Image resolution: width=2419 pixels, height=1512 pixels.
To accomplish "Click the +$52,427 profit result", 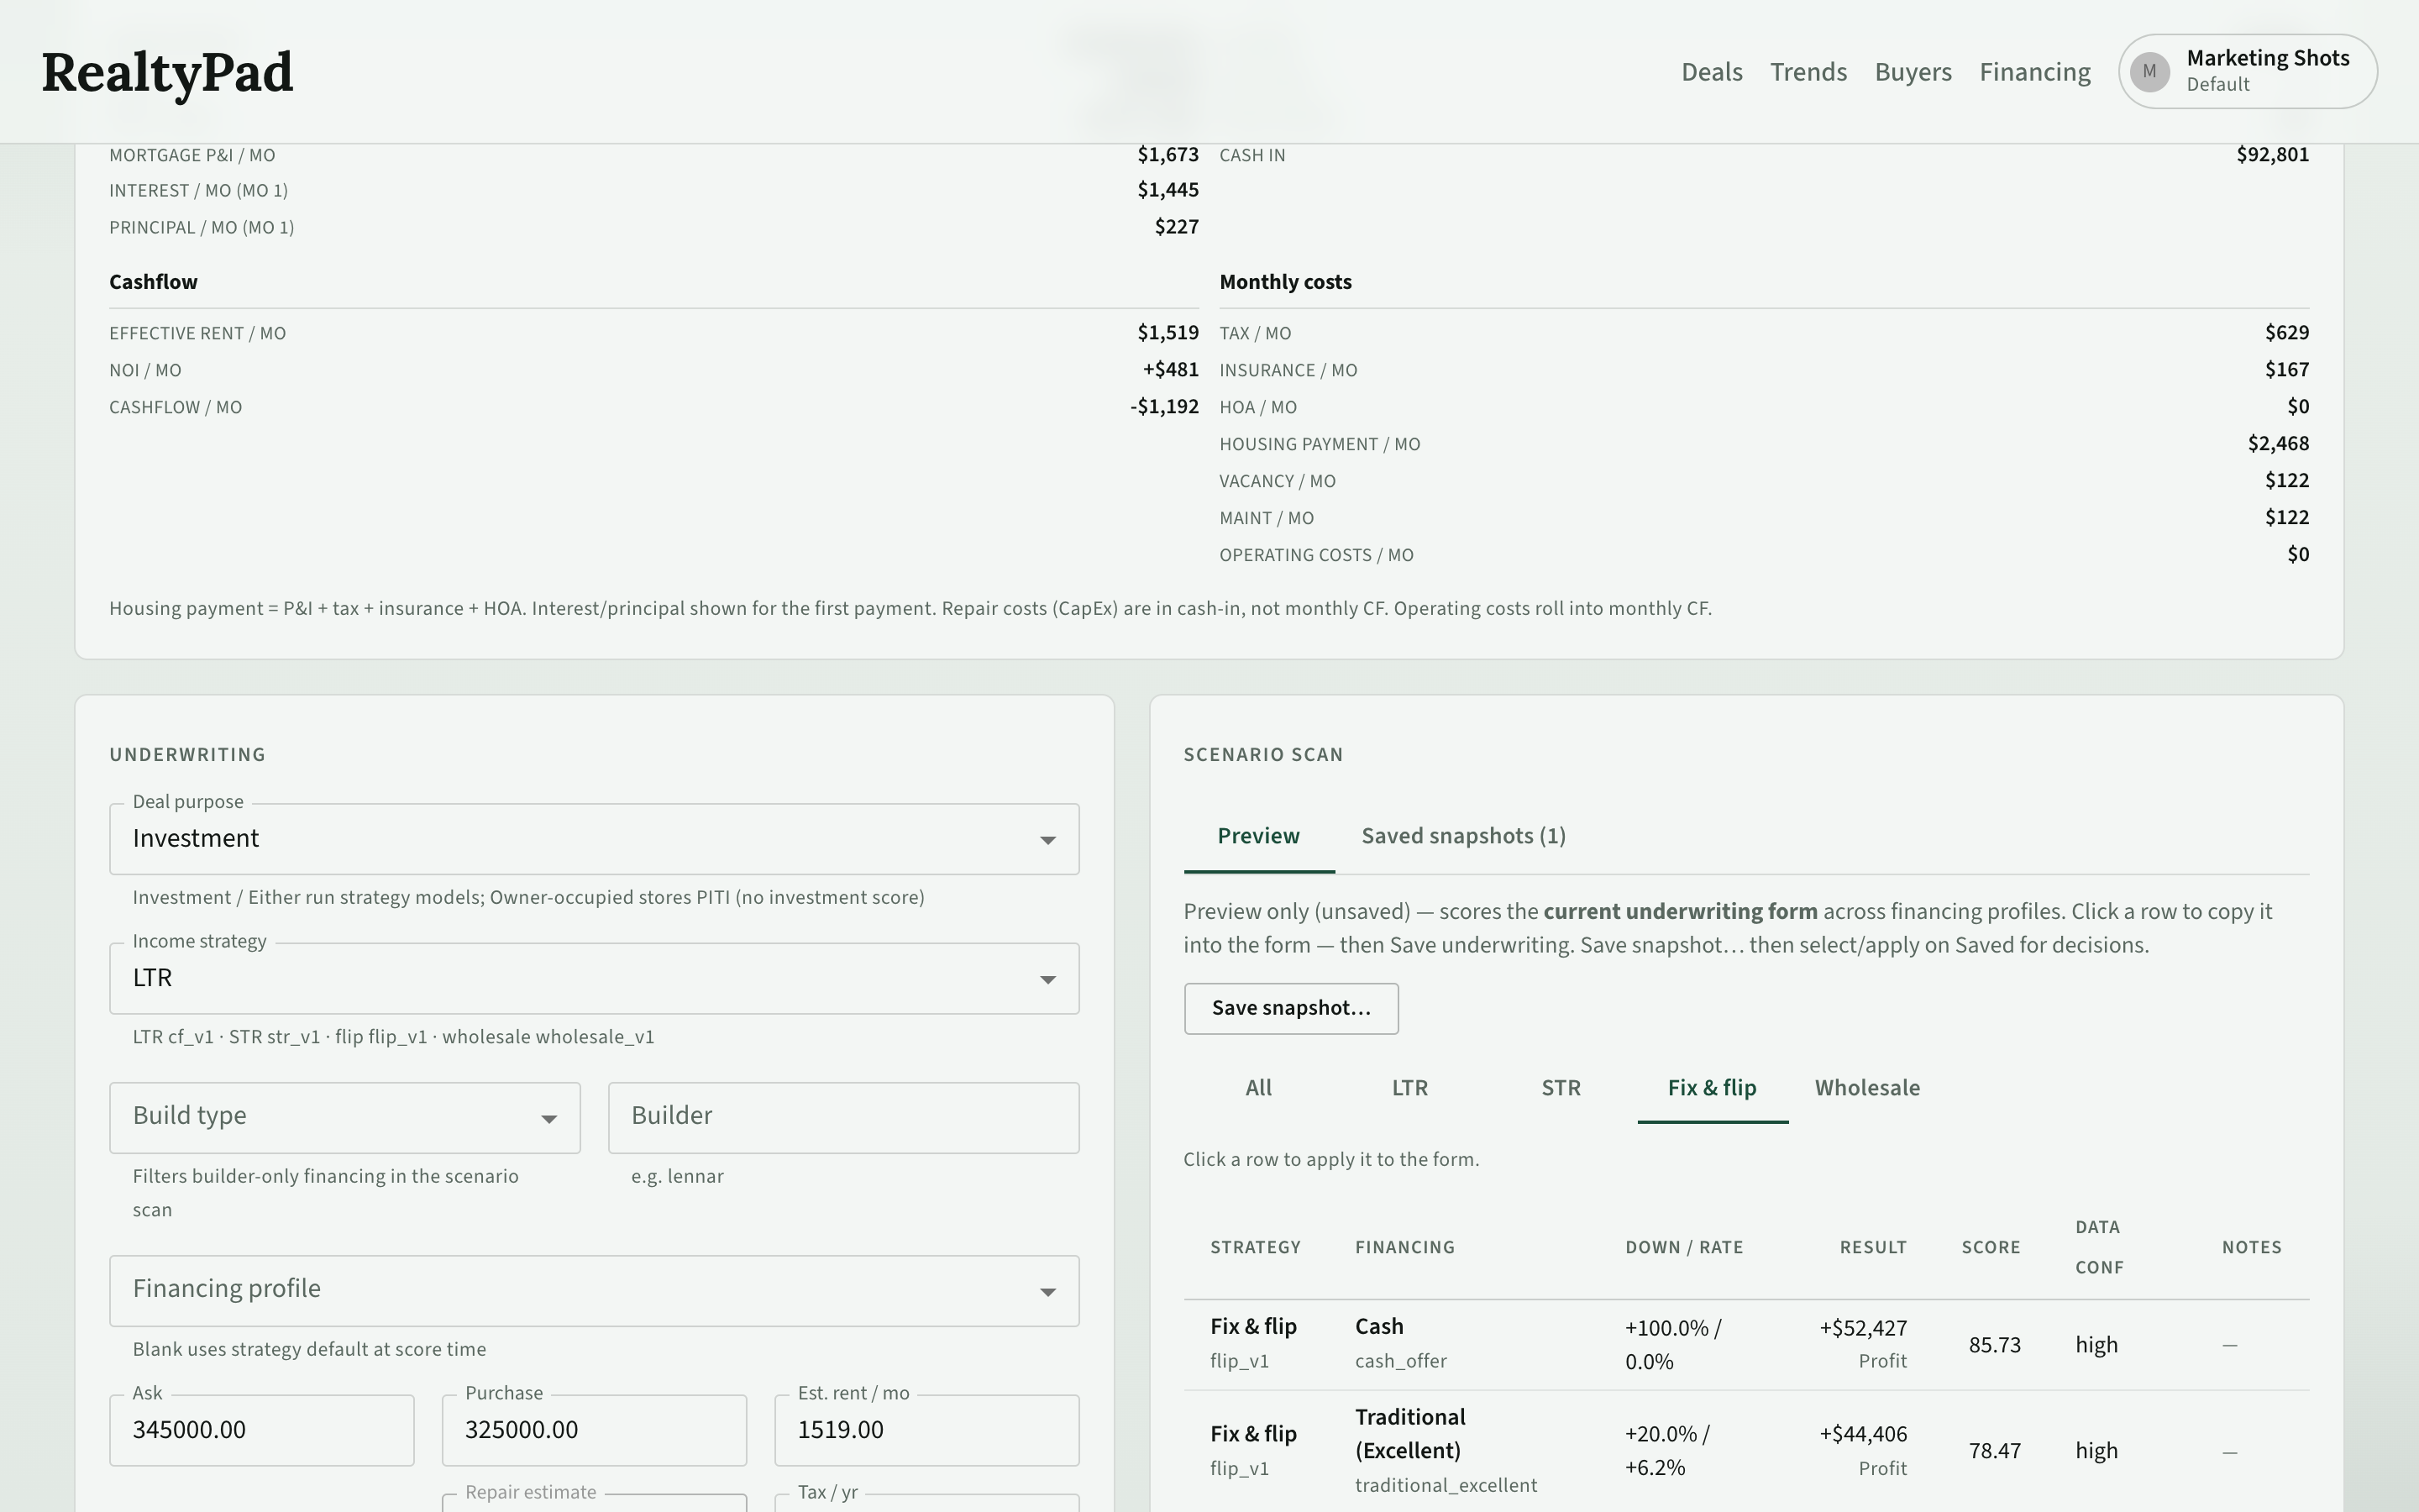I will click(1863, 1329).
